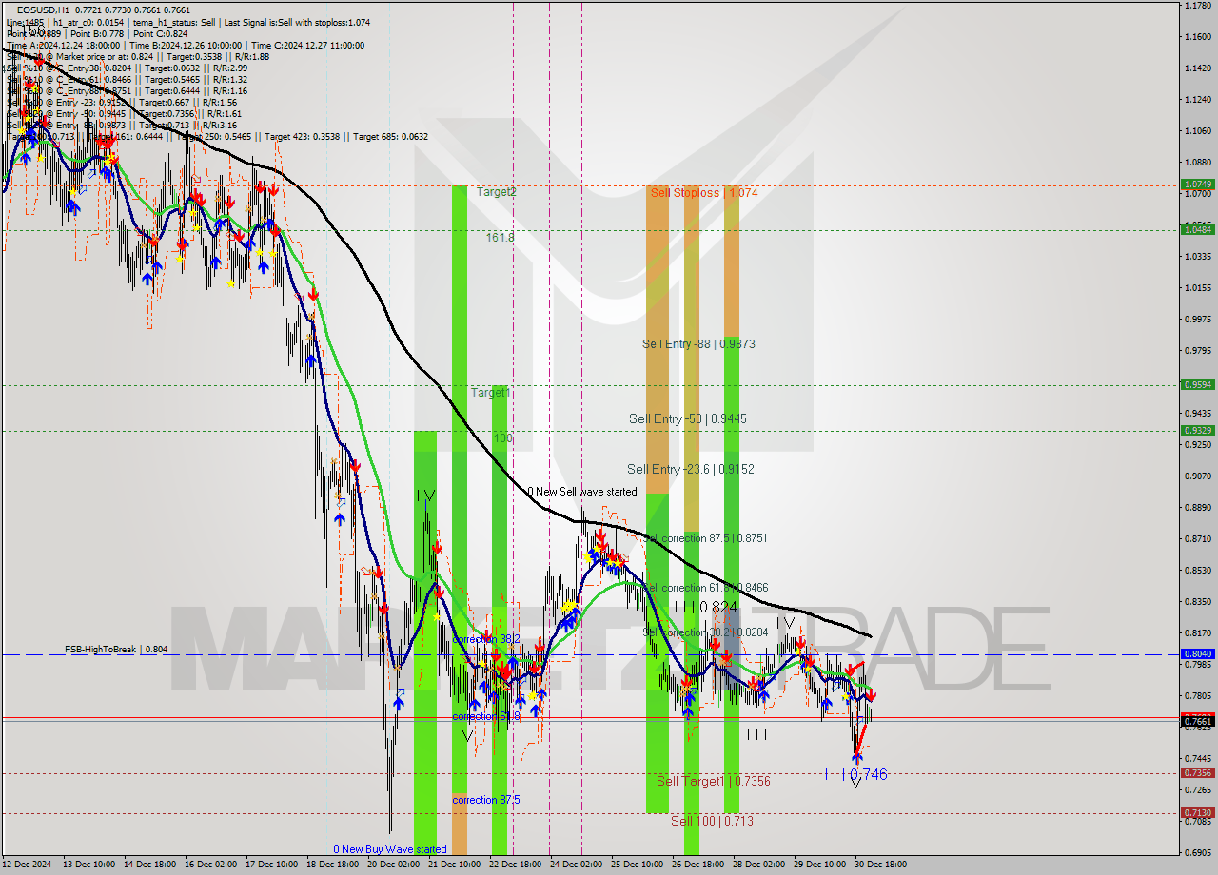This screenshot has height=875, width=1218.
Task: Click the green 1.0749 price tag
Action: point(1196,184)
